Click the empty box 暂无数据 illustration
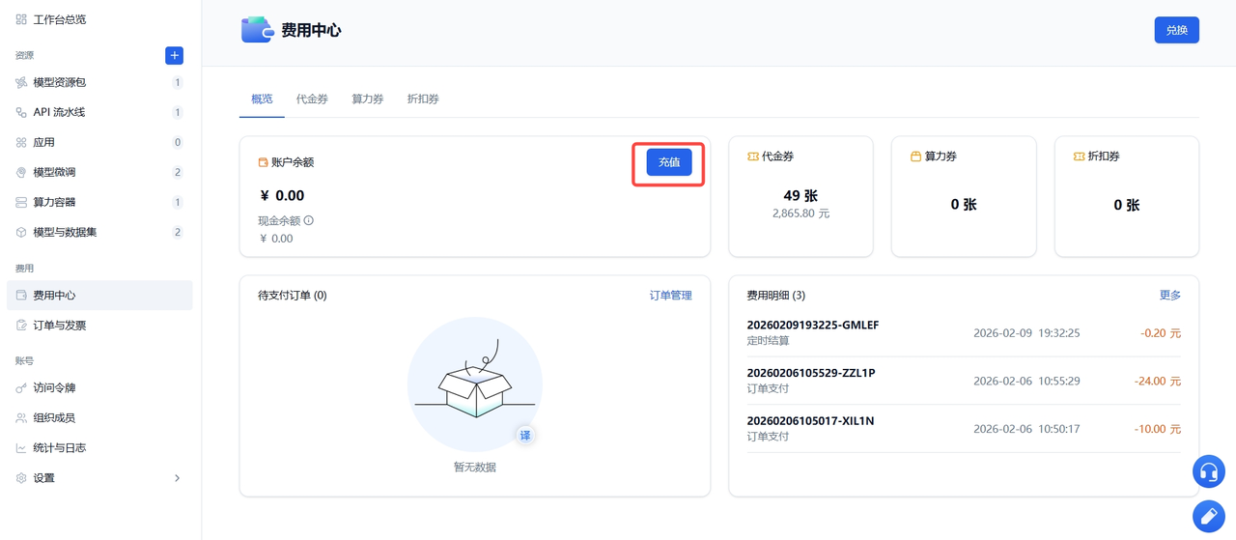The width and height of the screenshot is (1236, 540). 475,384
